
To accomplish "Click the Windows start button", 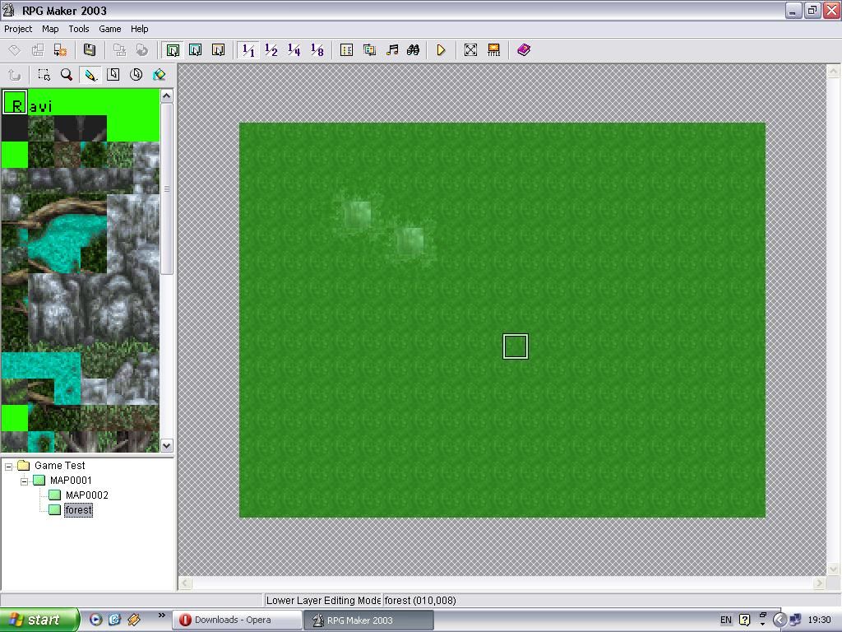I will click(39, 620).
